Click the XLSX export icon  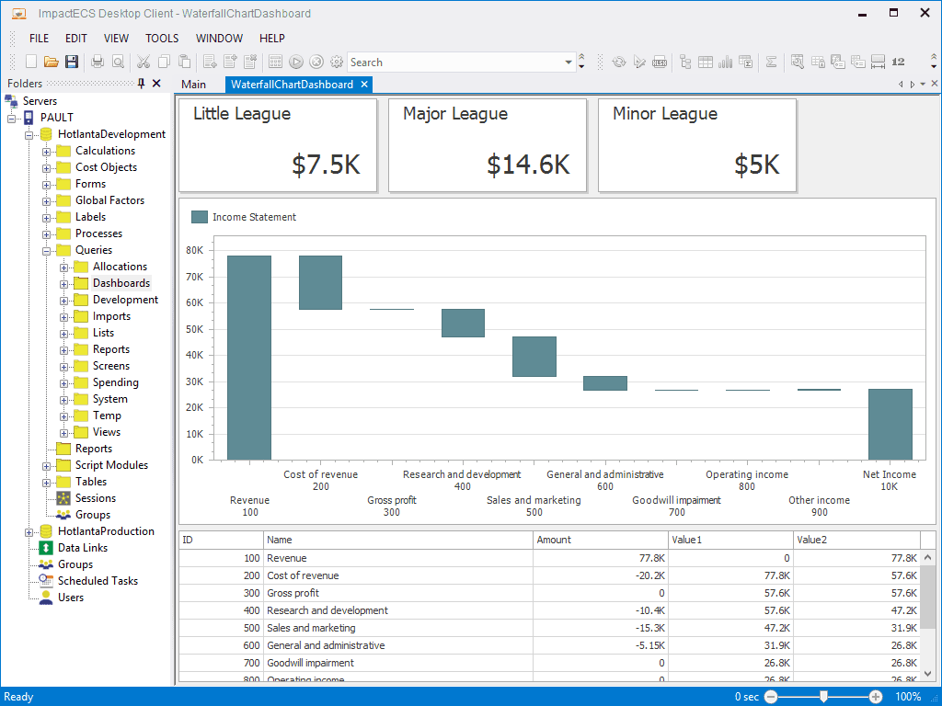click(660, 62)
